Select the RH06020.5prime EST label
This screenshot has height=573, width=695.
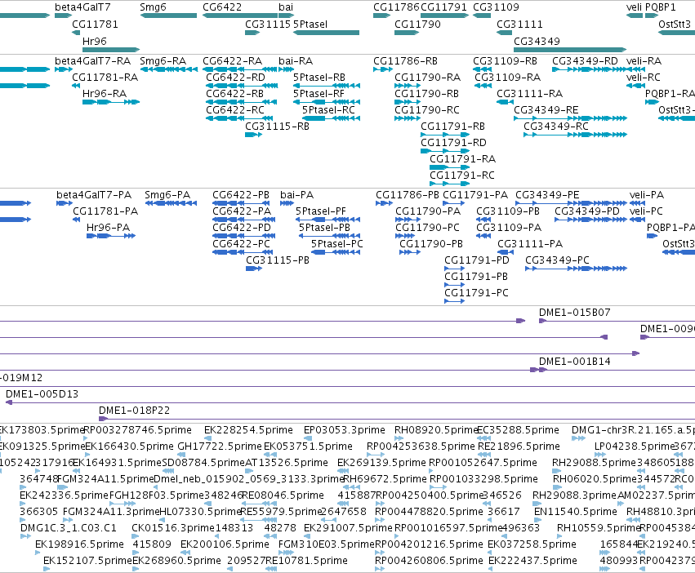(x=594, y=479)
